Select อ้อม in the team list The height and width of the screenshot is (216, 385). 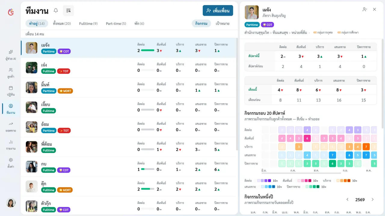tap(128, 127)
